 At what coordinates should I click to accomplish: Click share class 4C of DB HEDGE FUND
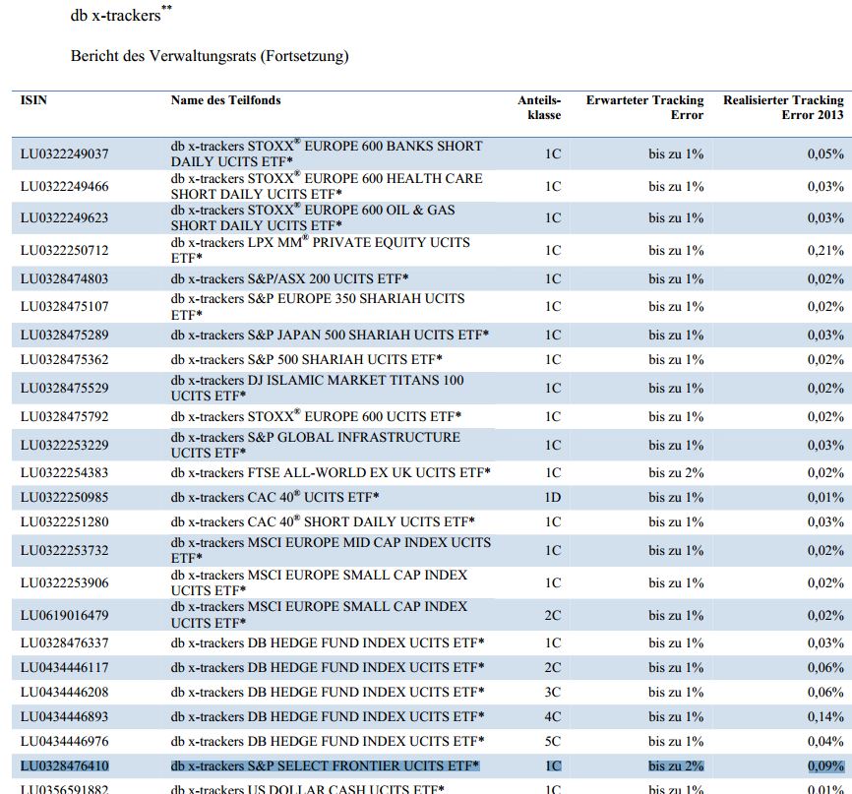tap(553, 717)
